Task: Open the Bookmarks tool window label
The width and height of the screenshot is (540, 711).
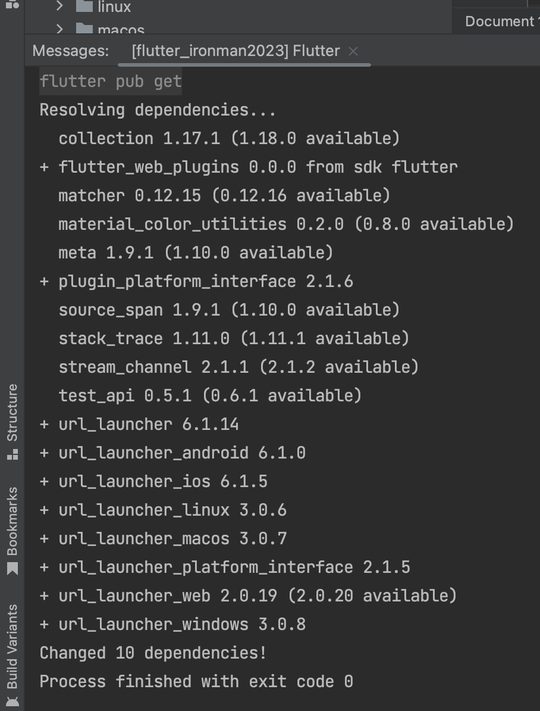Action: point(12,522)
